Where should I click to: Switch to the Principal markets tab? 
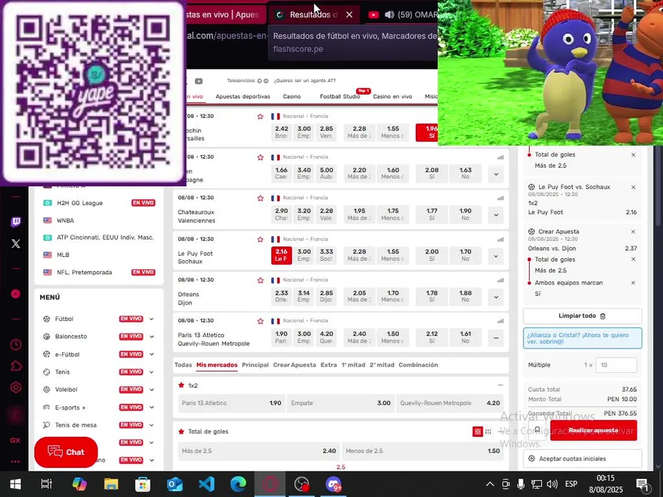(x=255, y=364)
